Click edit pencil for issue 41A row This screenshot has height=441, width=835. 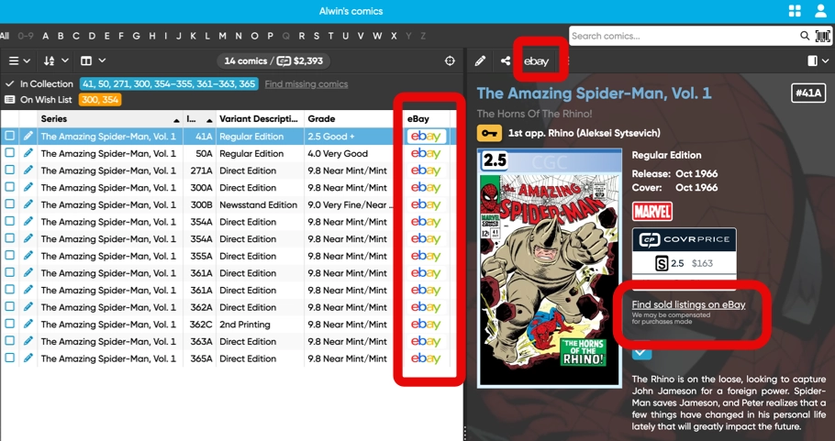coord(28,137)
